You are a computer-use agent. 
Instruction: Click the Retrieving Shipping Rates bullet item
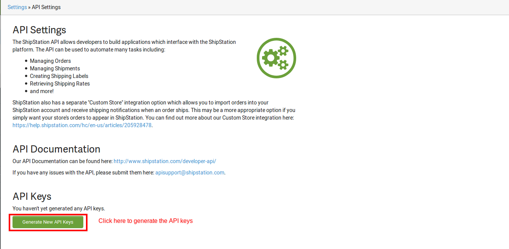click(x=60, y=84)
